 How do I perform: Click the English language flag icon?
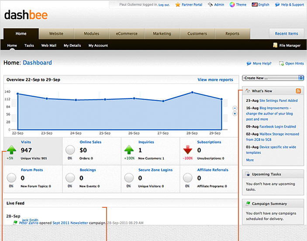(x=255, y=4)
